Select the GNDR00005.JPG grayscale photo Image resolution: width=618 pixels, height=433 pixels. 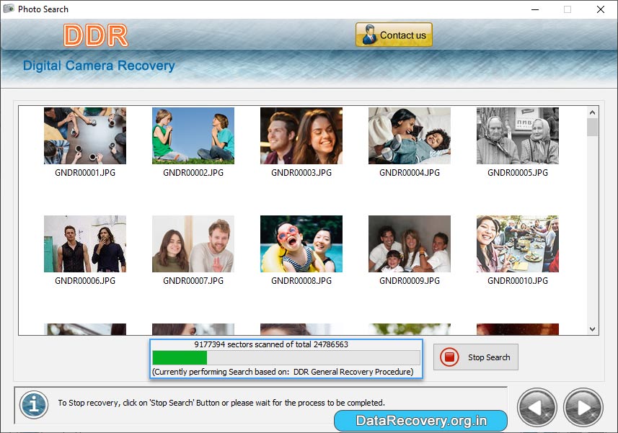517,135
